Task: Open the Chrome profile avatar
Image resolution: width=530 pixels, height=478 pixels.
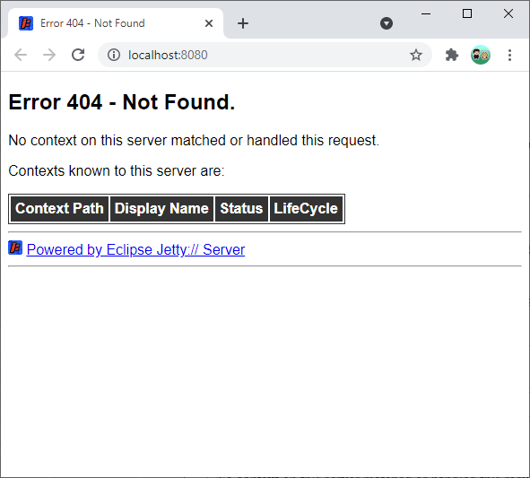Action: [481, 55]
